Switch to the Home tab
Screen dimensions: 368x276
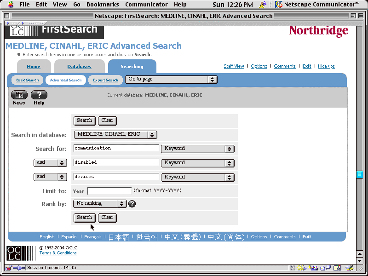point(34,66)
